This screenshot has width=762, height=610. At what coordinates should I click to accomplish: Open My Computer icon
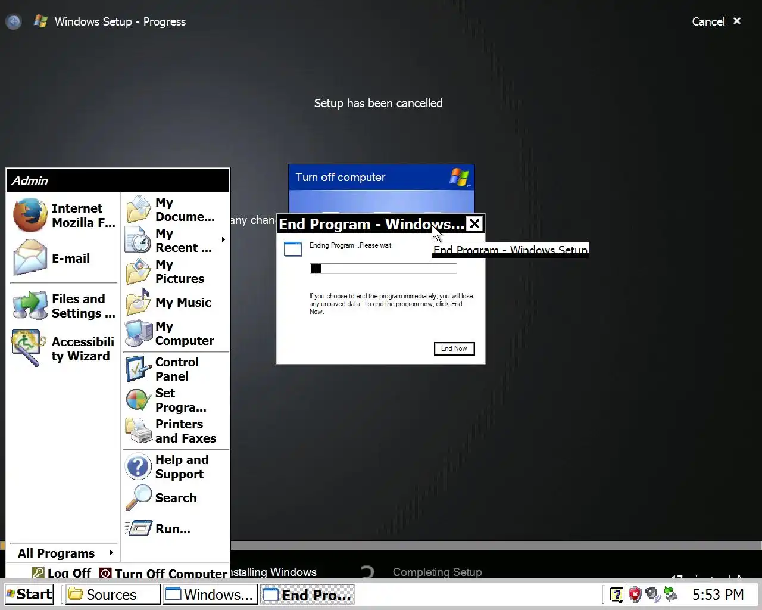pyautogui.click(x=138, y=333)
